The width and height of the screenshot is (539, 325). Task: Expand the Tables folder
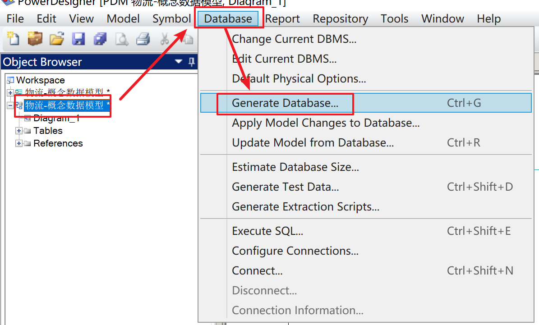19,131
